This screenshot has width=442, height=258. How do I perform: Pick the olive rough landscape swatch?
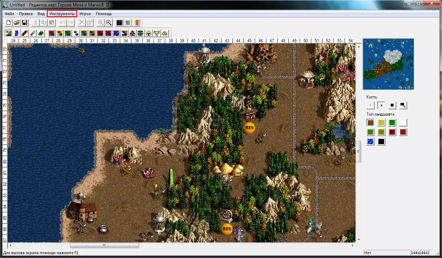pos(382,132)
